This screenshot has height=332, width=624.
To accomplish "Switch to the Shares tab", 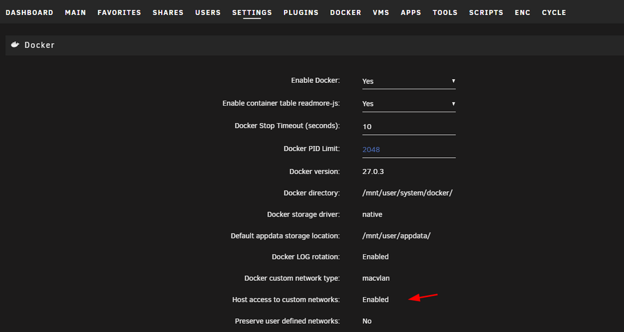I will point(168,12).
